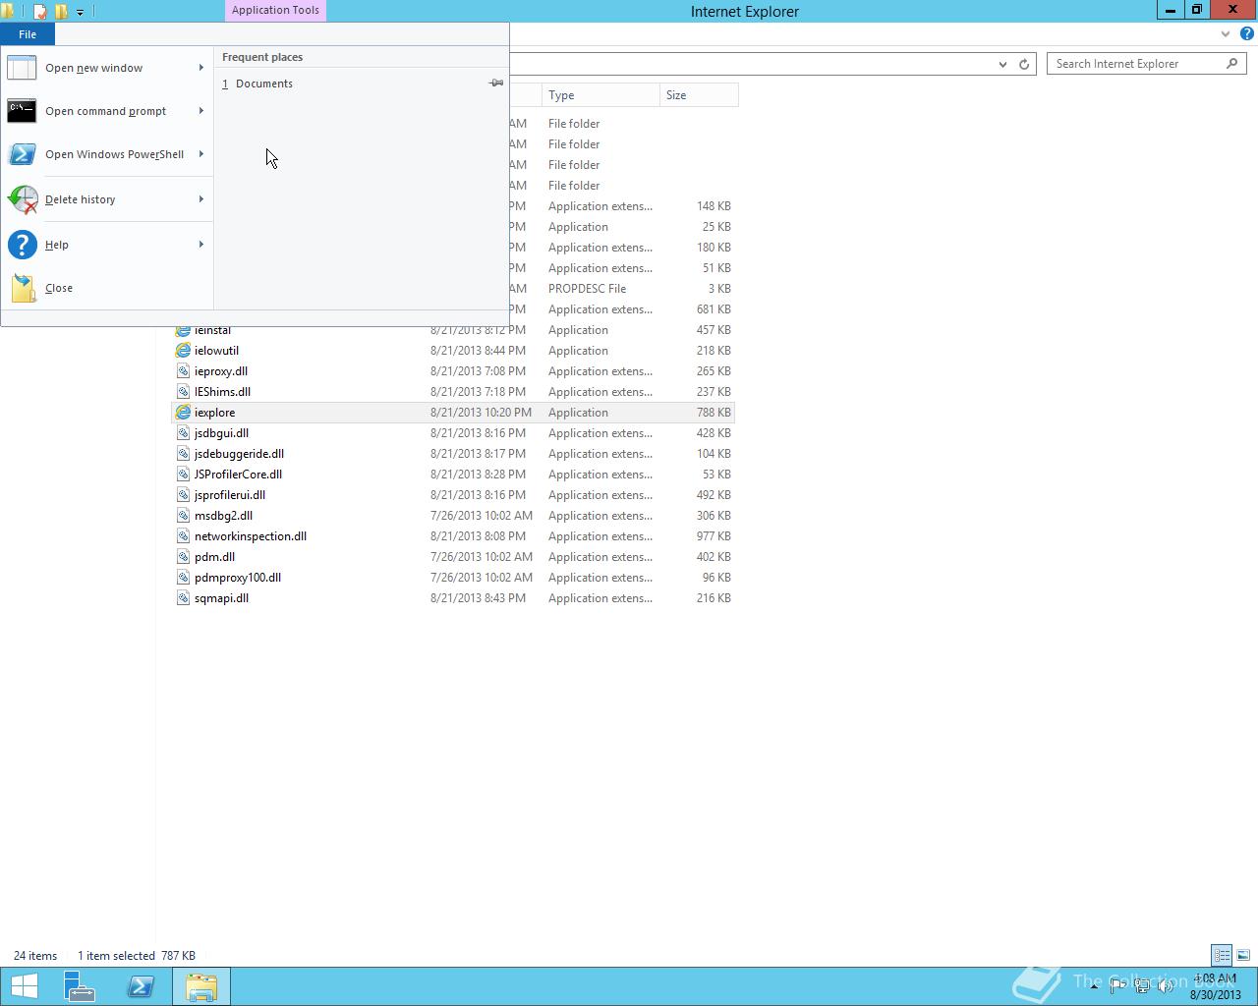Viewport: 1258px width, 1006px height.
Task: Choose Help in the File menu
Action: click(106, 245)
